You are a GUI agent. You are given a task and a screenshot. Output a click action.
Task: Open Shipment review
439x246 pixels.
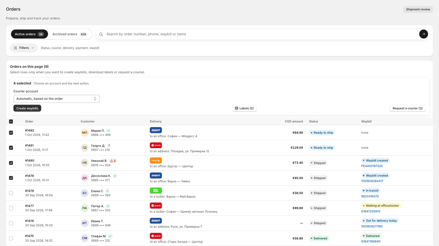[x=418, y=9]
